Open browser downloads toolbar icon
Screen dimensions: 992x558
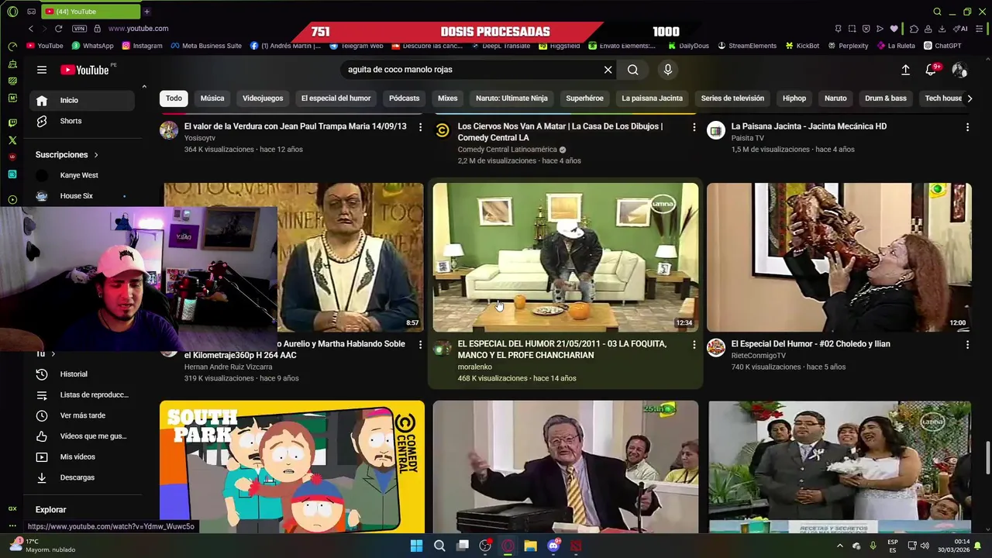tap(942, 29)
